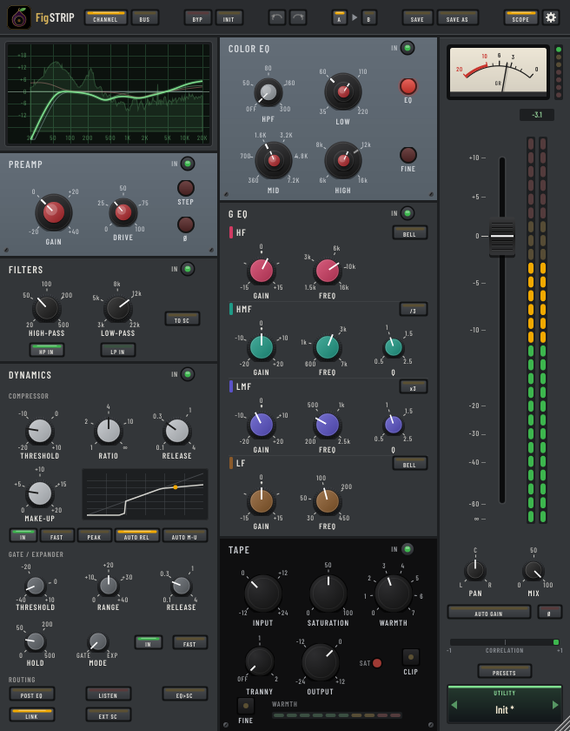Select the CHANNEL mode tab
This screenshot has height=731, width=570.
tap(106, 17)
